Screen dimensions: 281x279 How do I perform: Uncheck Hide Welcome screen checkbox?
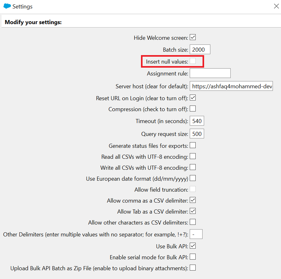tap(193, 37)
